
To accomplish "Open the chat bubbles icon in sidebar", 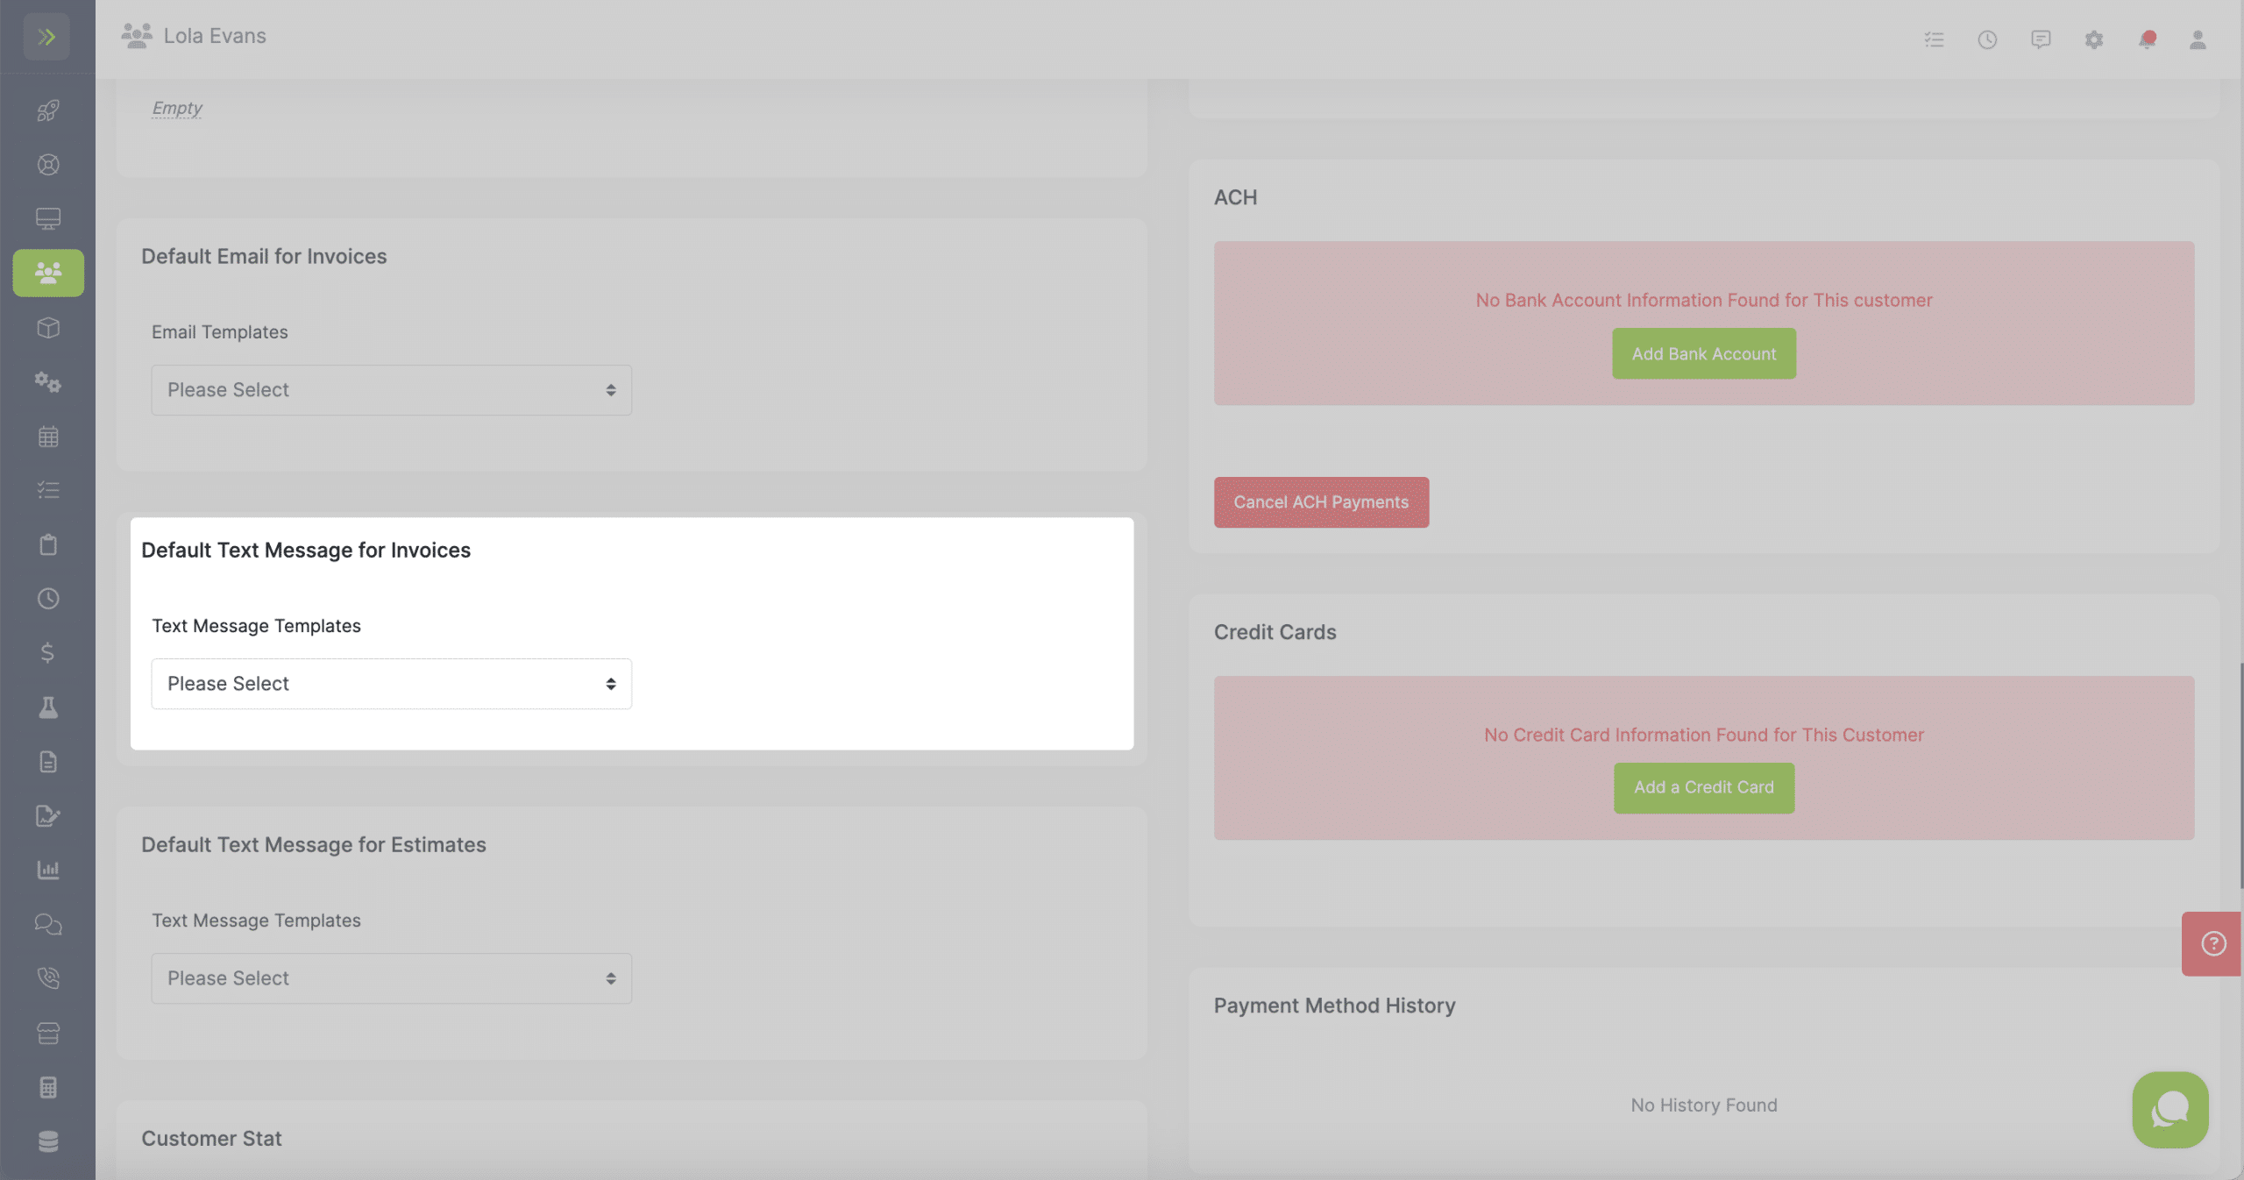I will click(x=48, y=924).
